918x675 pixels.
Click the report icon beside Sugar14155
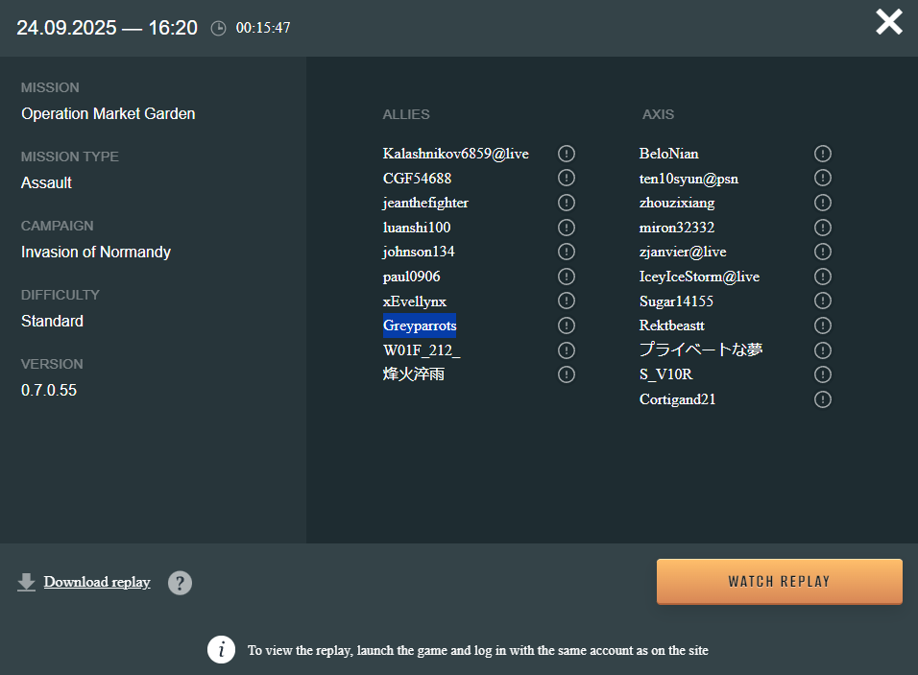click(x=823, y=301)
